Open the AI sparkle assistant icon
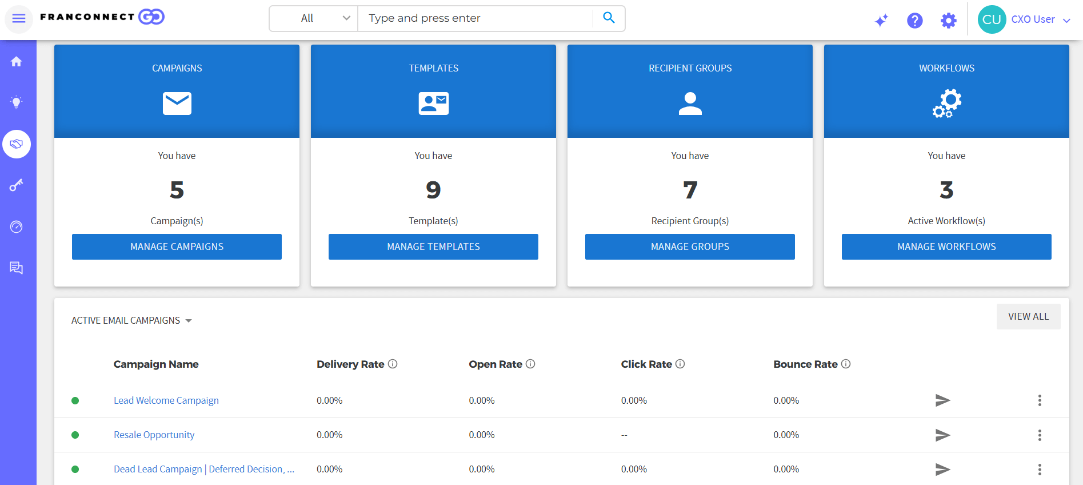Viewport: 1083px width, 485px height. 881,21
